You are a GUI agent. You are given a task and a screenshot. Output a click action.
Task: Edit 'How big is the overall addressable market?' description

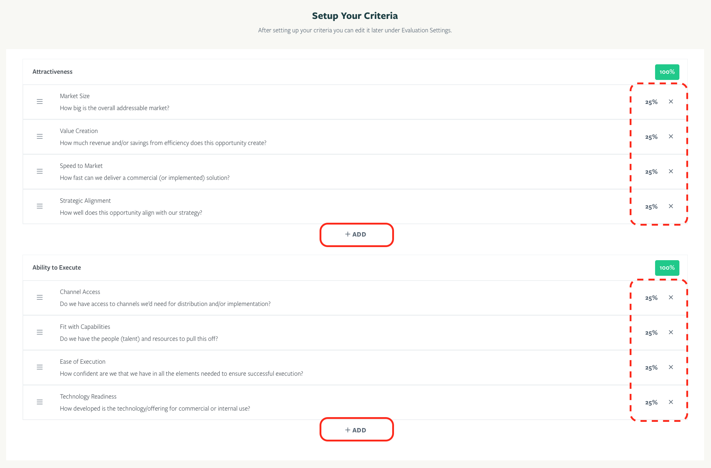[114, 108]
